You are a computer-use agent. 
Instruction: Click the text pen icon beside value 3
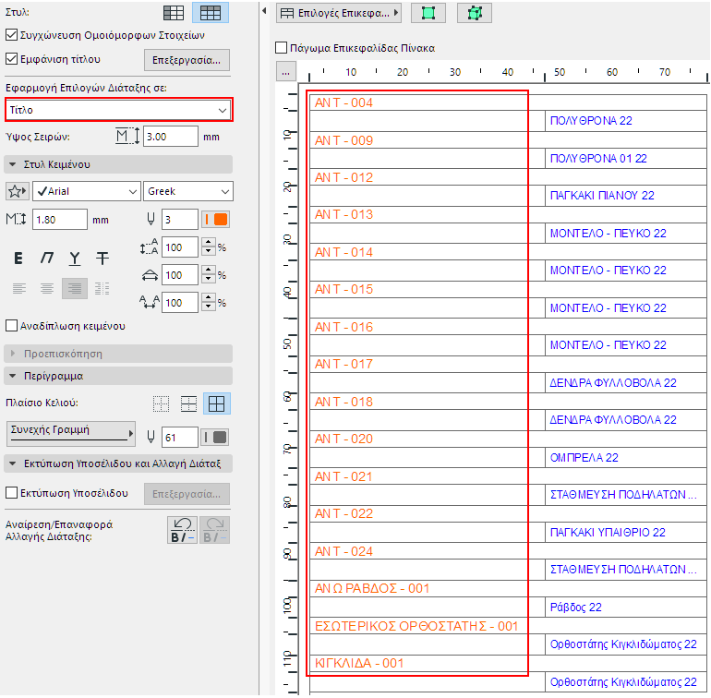pos(151,220)
